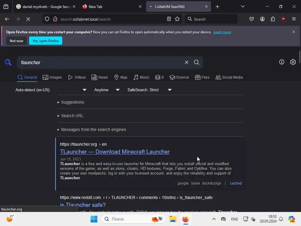
Task: Open Firefox application menu
Action: [294, 19]
